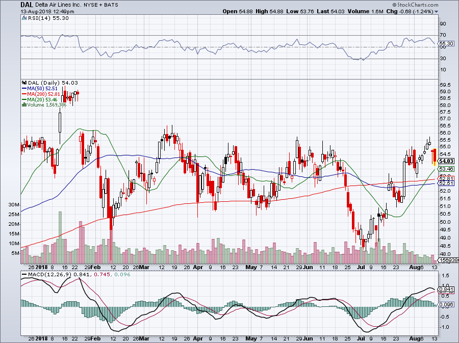
Task: Click the 30M volume axis label
Action: [14, 205]
